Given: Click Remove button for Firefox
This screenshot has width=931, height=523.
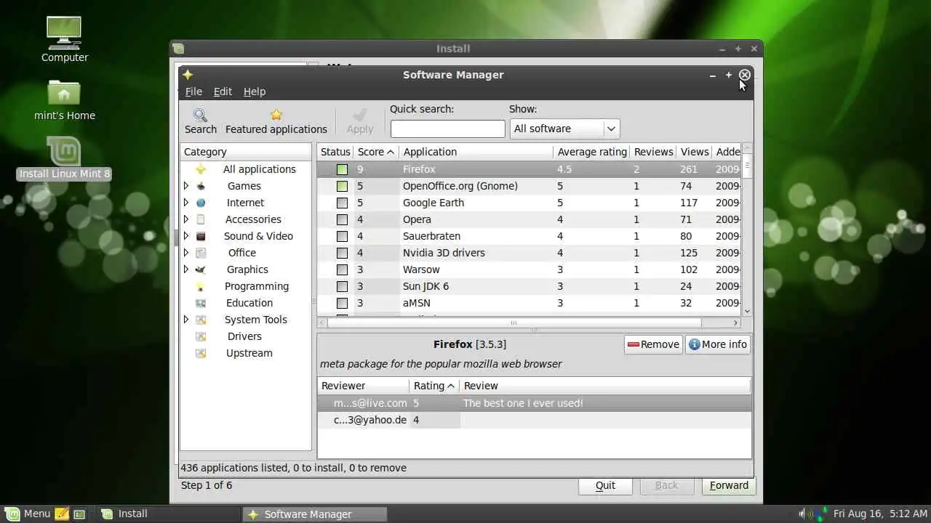Looking at the screenshot, I should (653, 344).
